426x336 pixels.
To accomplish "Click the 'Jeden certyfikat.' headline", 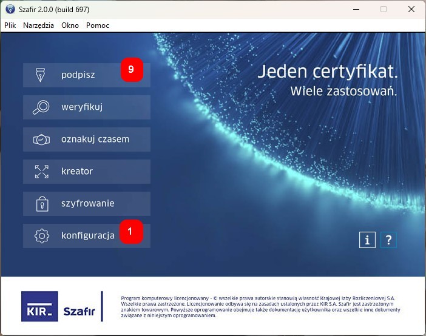I will (327, 72).
